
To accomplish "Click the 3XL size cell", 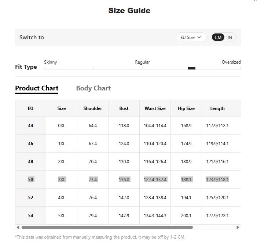I will point(62,179).
